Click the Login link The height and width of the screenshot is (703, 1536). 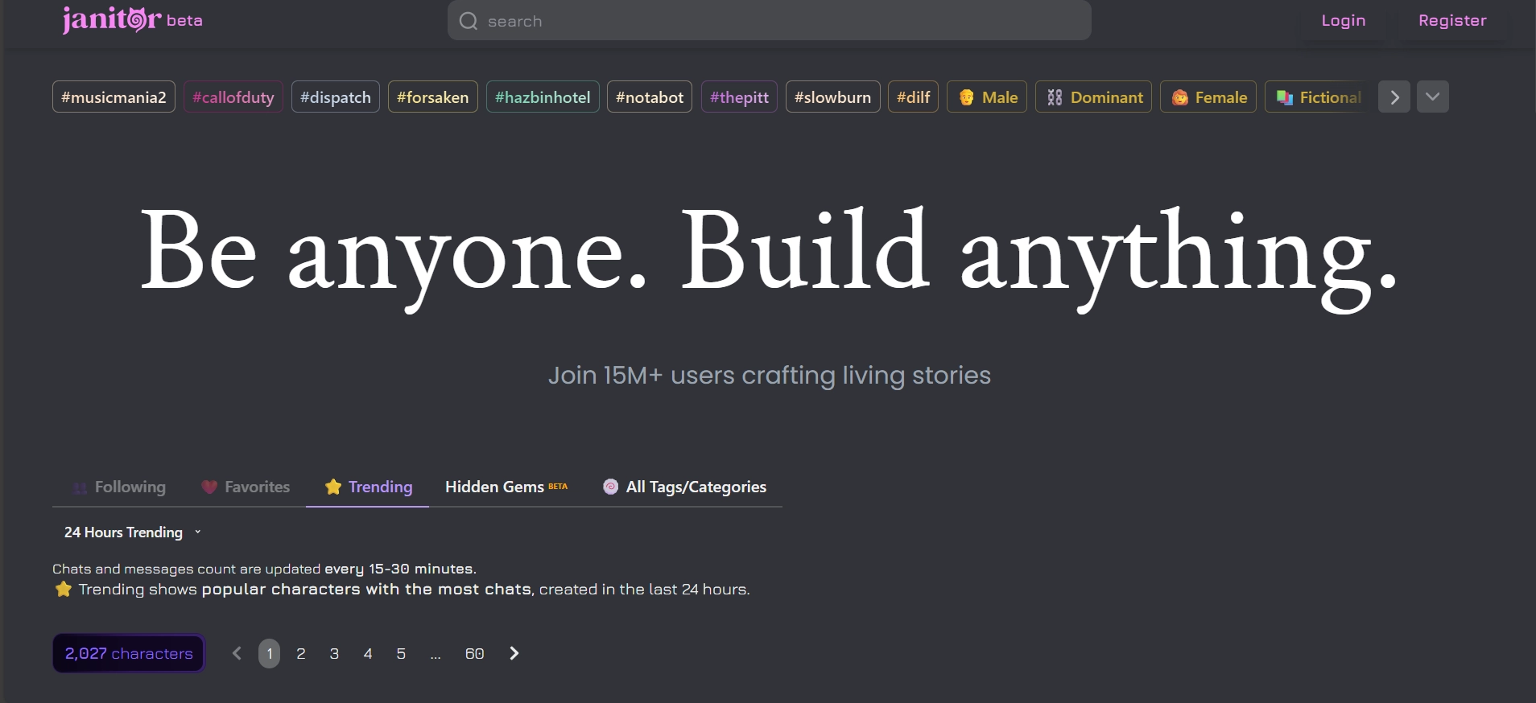(1343, 21)
